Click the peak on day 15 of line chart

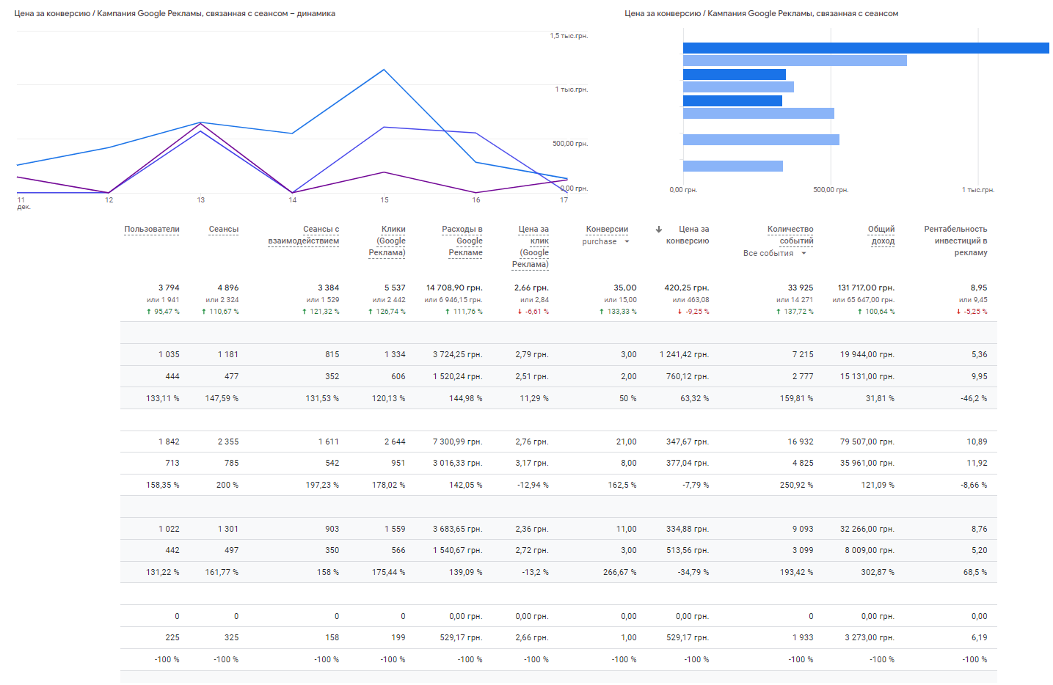tap(384, 70)
